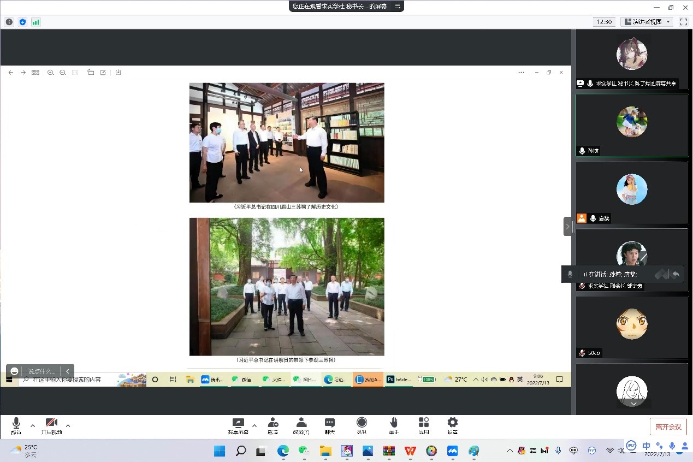The height and width of the screenshot is (462, 693).
Task: Start recording the meeting
Action: tap(362, 425)
